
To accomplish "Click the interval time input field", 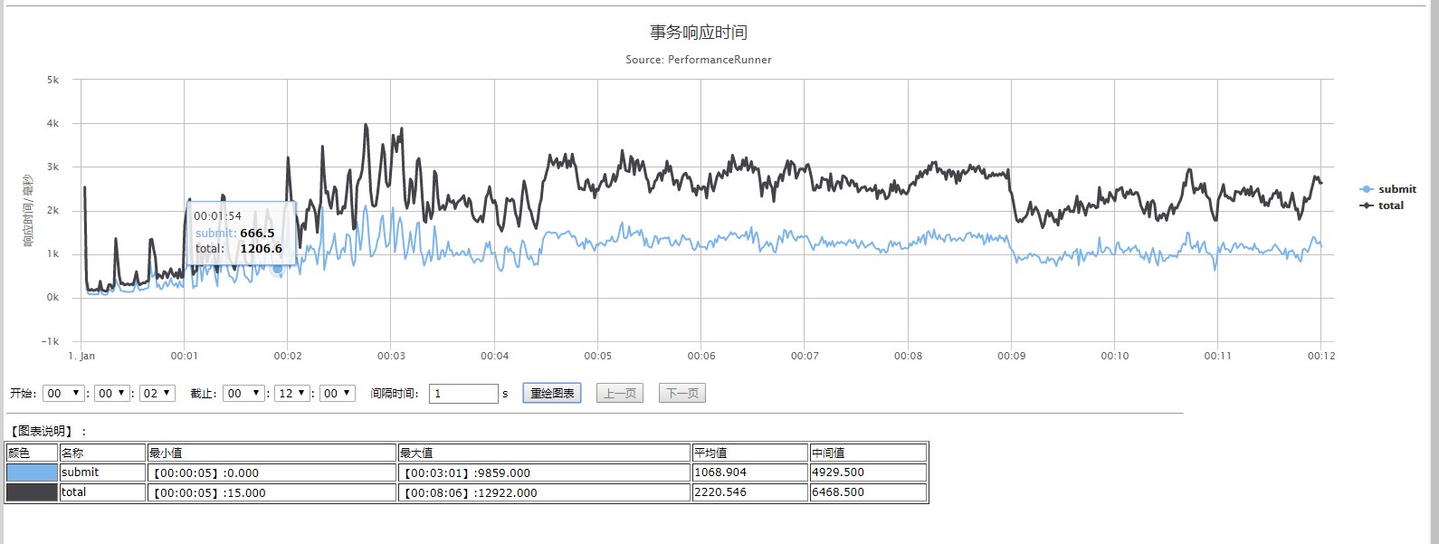I will (463, 394).
